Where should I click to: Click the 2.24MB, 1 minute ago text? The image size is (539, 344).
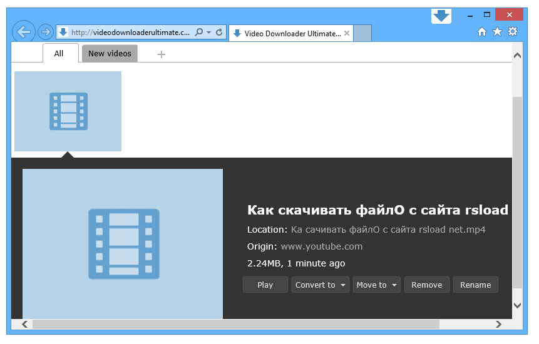click(x=296, y=263)
